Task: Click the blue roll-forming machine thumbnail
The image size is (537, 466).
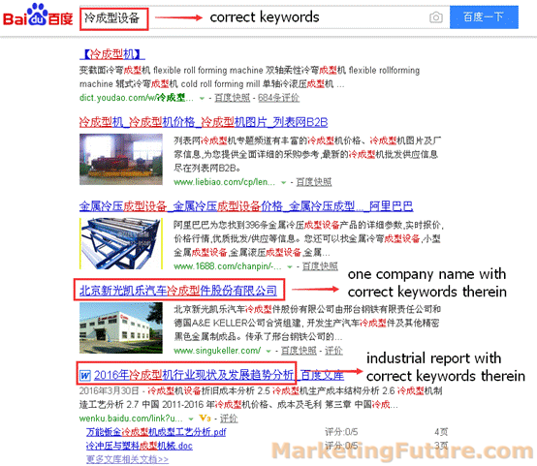Action: pyautogui.click(x=121, y=243)
